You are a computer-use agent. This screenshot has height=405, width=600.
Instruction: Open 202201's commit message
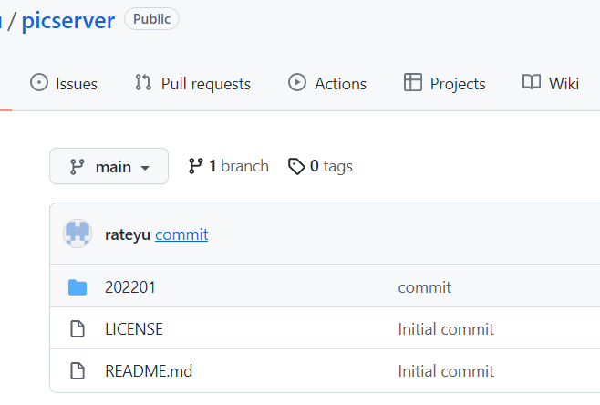(425, 287)
